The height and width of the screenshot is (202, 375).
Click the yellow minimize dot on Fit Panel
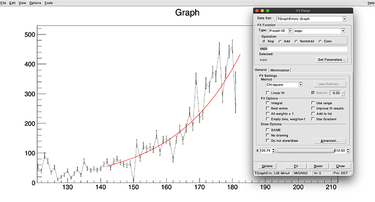click(x=262, y=11)
